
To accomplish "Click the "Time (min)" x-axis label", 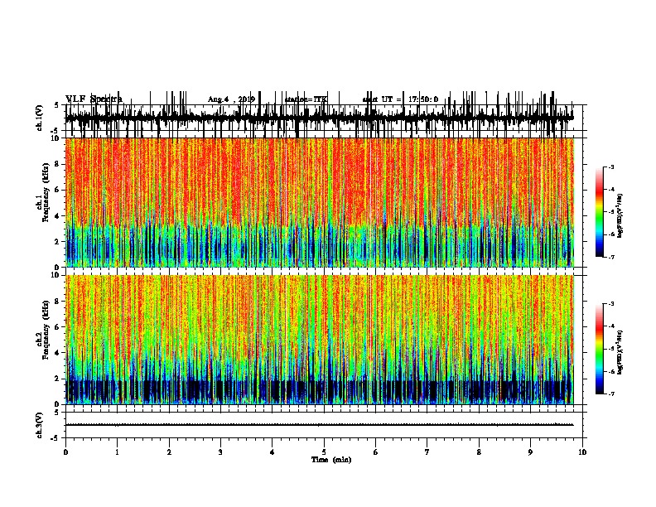I will pyautogui.click(x=331, y=460).
